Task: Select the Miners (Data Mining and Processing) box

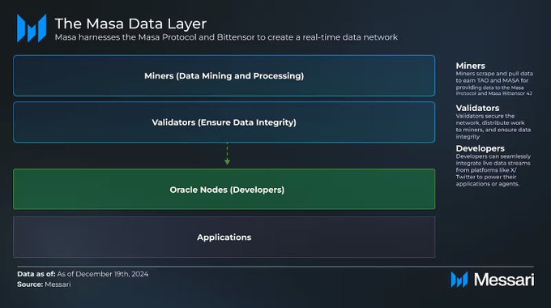Action: 224,75
